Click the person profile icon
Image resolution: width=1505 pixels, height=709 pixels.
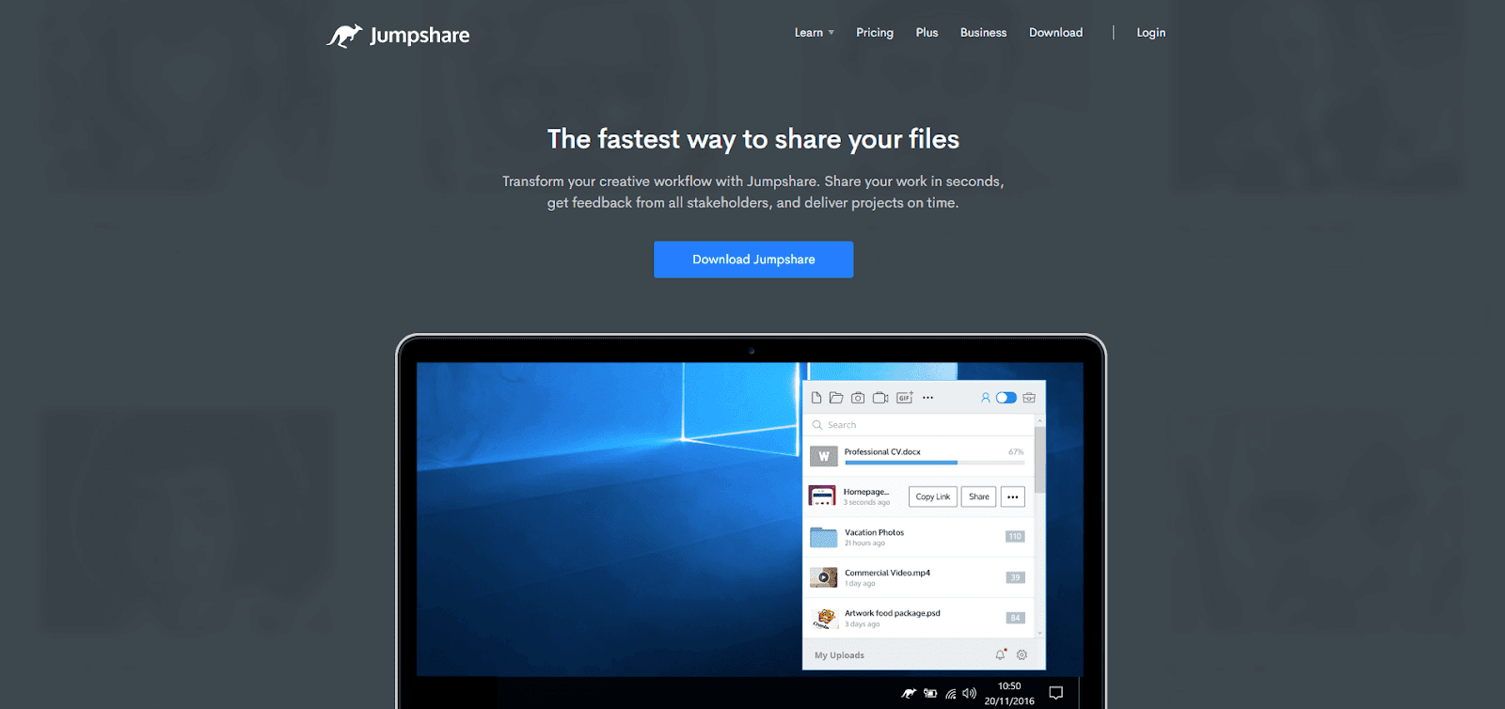click(986, 398)
